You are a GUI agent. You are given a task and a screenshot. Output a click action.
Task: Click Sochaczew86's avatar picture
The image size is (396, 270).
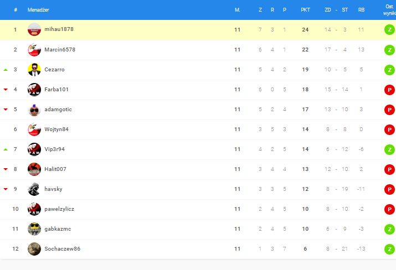point(34,249)
